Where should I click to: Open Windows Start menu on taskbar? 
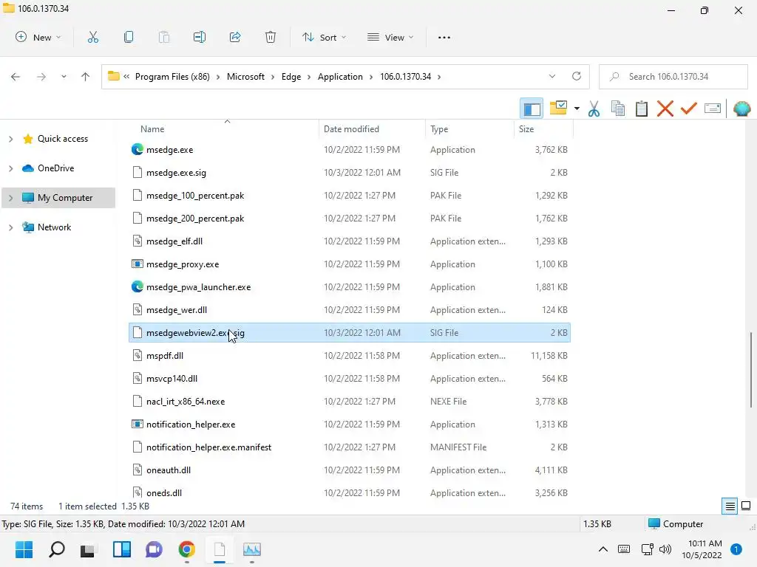point(24,549)
